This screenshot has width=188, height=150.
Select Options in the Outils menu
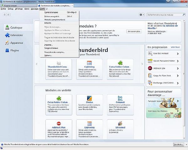tap(59, 55)
